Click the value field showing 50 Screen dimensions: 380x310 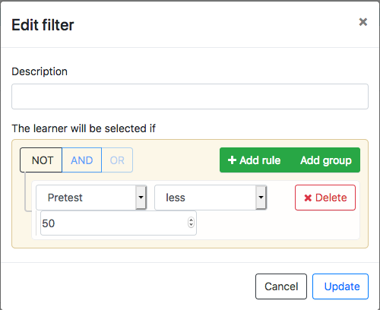pyautogui.click(x=119, y=223)
